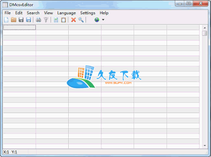Delete with the red X icon
Screen dimensions: 211x157
point(74,20)
